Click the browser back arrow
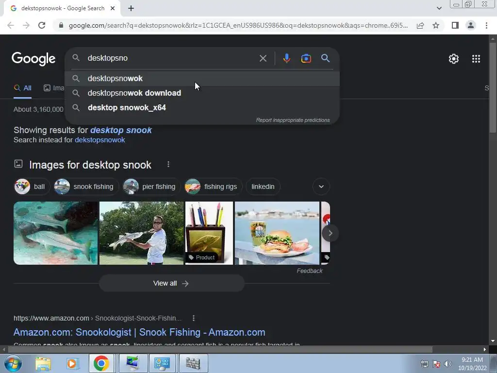Screen dimensions: 497x373 pyautogui.click(x=11, y=25)
